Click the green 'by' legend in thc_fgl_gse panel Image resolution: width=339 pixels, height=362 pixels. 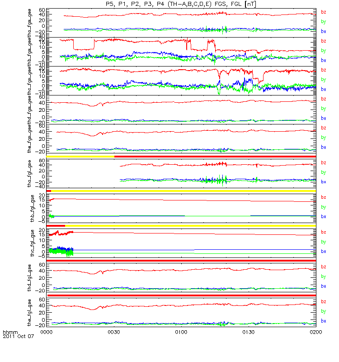[x=324, y=242]
